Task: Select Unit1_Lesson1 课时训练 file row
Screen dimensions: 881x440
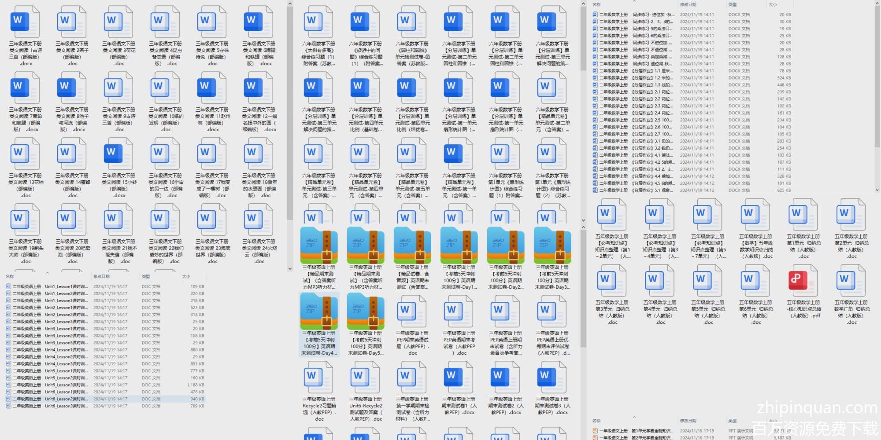Action: click(66, 286)
